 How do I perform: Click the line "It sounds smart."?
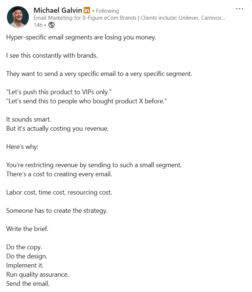[27, 119]
